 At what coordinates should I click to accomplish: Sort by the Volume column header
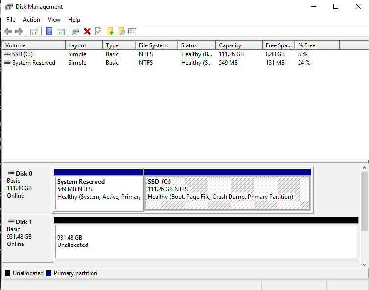(34, 45)
